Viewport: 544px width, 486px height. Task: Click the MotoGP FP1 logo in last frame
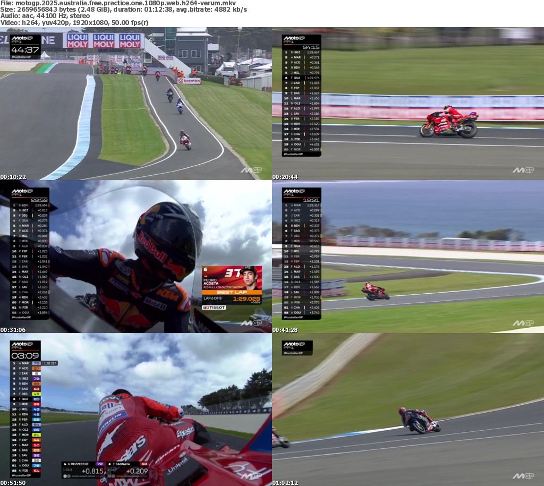click(297, 345)
